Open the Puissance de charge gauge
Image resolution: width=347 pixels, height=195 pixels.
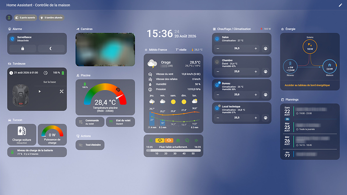[52, 134]
